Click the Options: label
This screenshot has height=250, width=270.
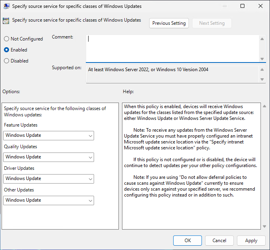click(x=11, y=92)
